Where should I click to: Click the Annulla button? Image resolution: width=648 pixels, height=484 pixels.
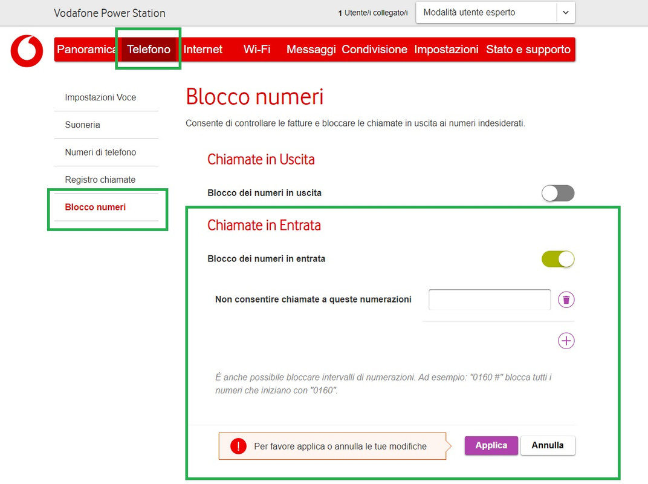tap(548, 445)
